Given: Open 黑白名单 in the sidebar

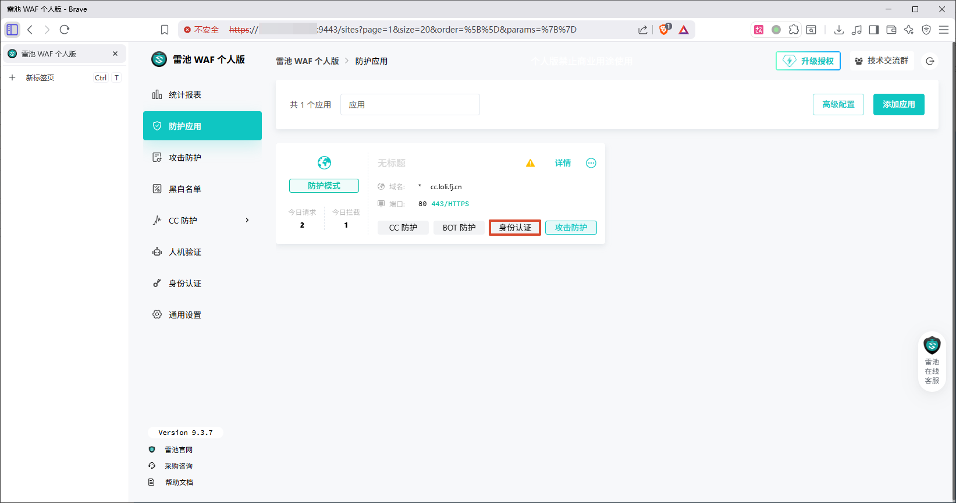Looking at the screenshot, I should point(202,189).
